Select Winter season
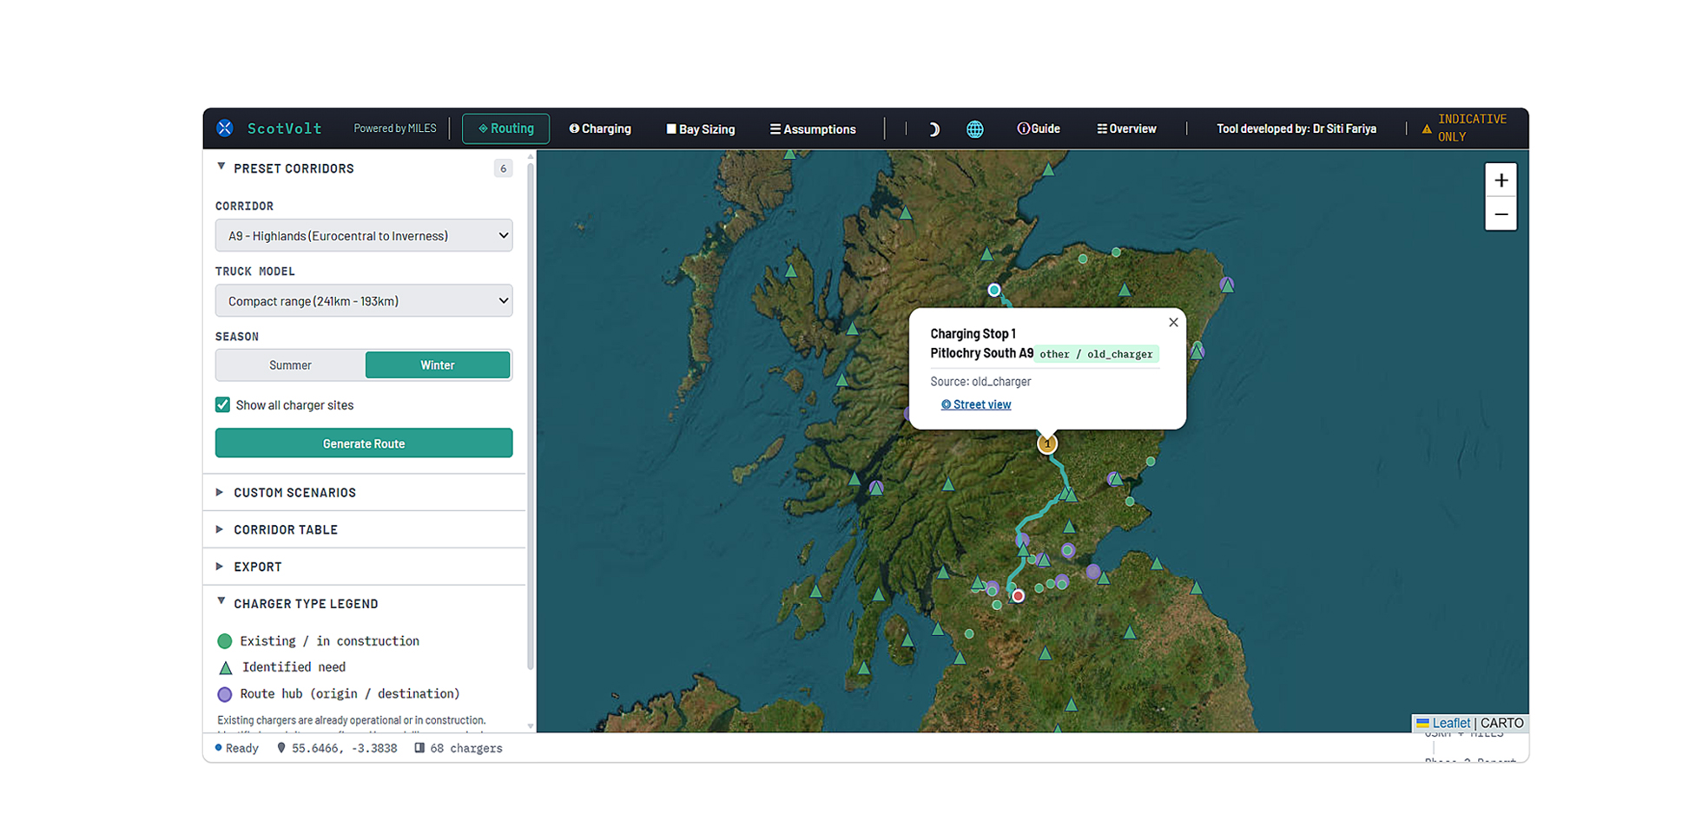This screenshot has width=1702, height=833. click(438, 365)
